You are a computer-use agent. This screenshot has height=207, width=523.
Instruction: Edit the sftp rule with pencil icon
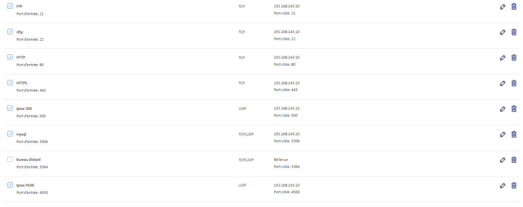coord(503,32)
